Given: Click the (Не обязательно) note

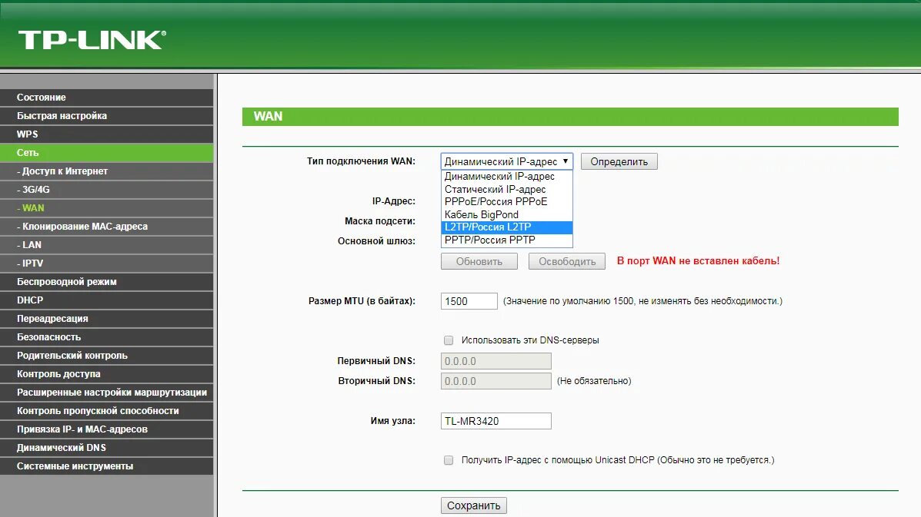Looking at the screenshot, I should 594,381.
